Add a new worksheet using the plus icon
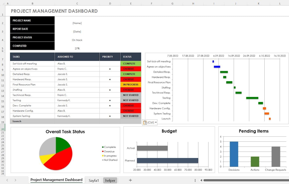The height and width of the screenshot is (184, 289). click(x=130, y=180)
